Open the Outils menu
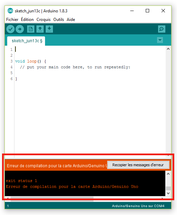Viewport: 177px width, 215px height. click(58, 20)
